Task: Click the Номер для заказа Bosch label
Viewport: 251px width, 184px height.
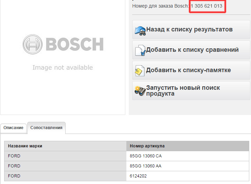Action: point(161,6)
